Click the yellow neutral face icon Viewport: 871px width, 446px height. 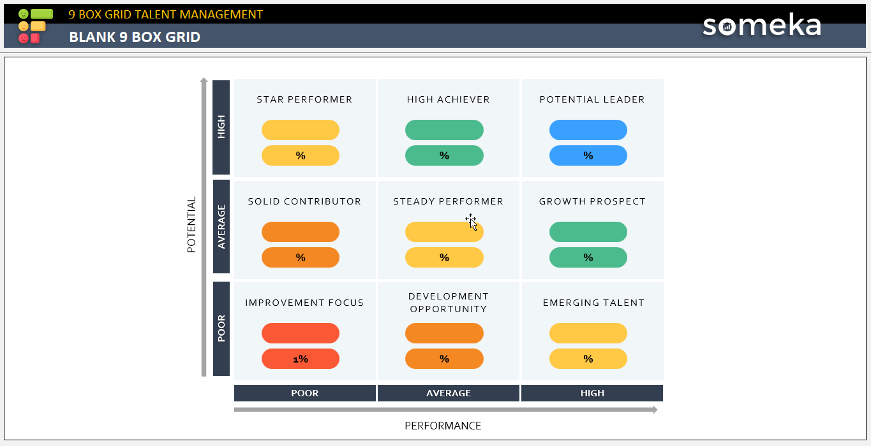pos(24,26)
